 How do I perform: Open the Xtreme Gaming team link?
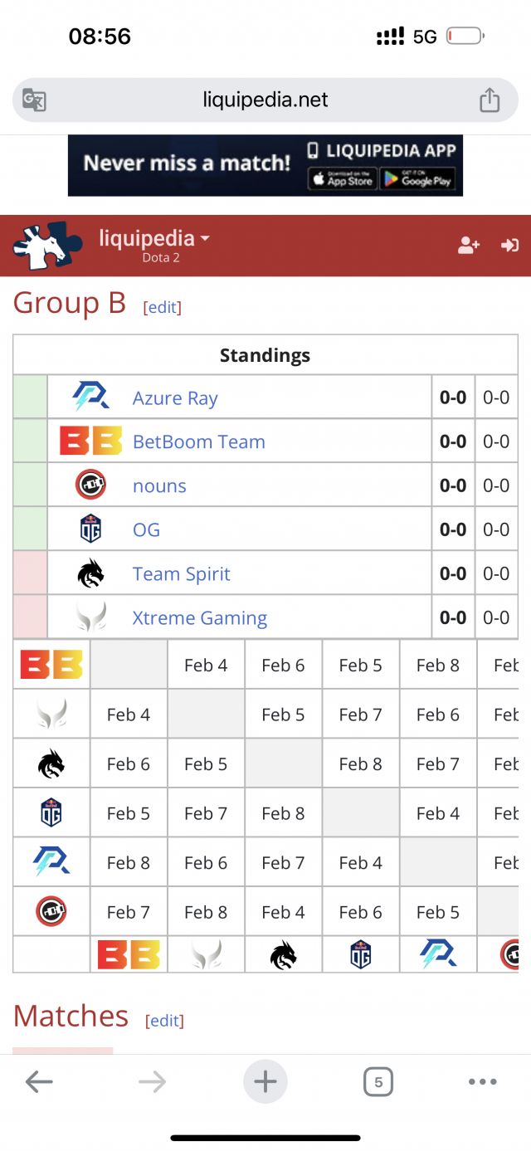[199, 618]
